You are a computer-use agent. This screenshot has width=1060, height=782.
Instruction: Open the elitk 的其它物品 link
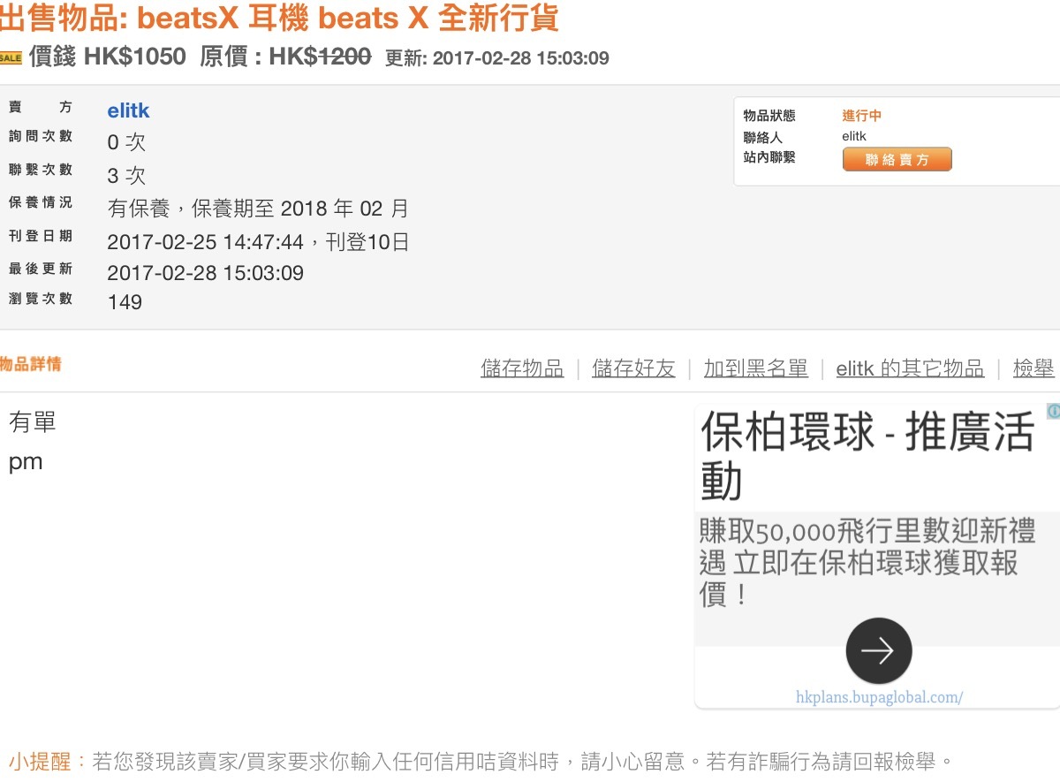(x=910, y=368)
